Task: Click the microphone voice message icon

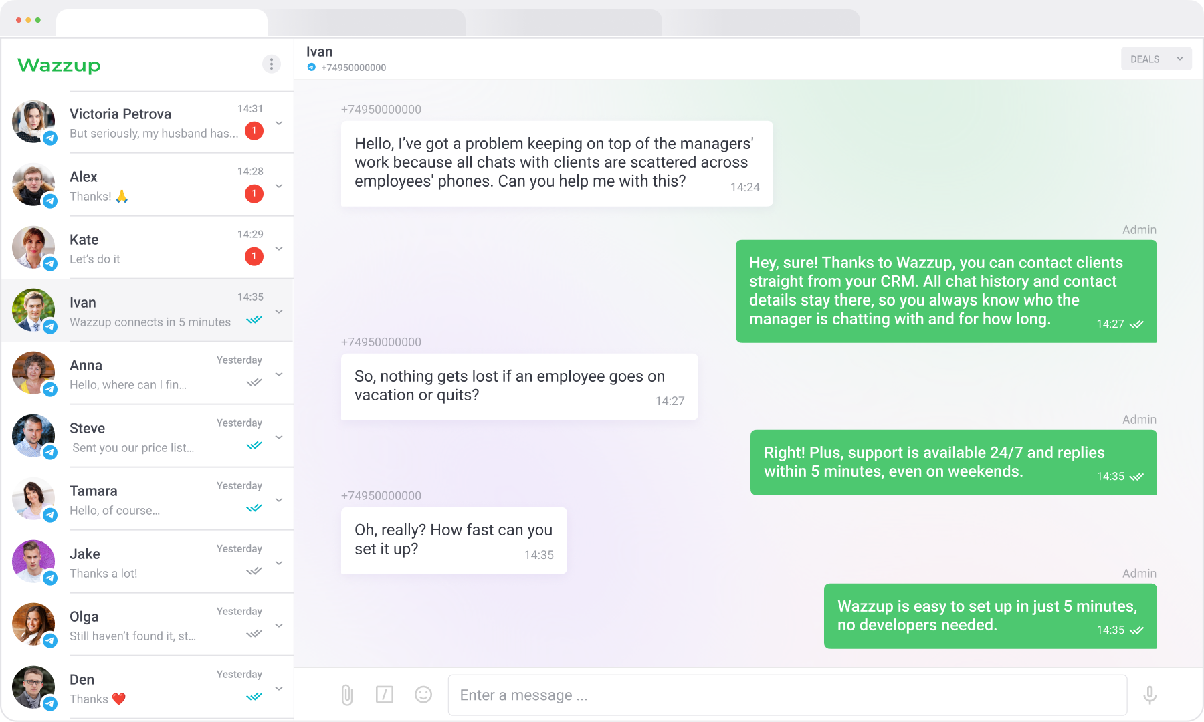Action: pos(1150,695)
